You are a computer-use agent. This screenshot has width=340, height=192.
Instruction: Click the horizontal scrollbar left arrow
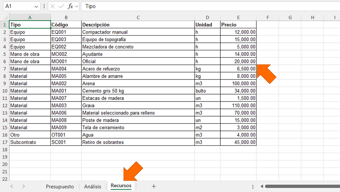coord(262,186)
